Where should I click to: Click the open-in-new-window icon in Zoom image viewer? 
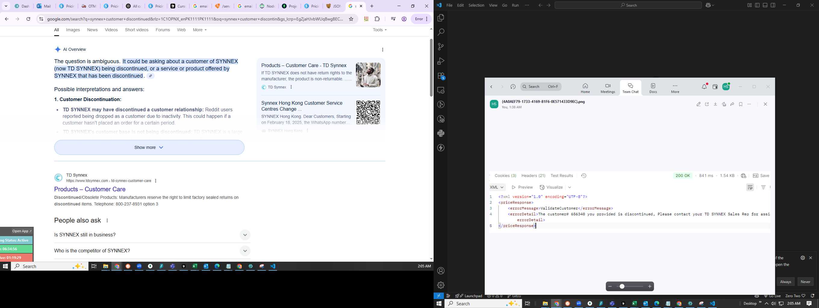pyautogui.click(x=707, y=104)
